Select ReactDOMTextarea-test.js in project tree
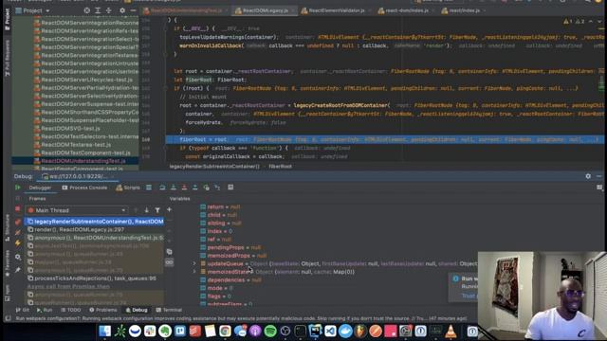The image size is (607, 341). (x=76, y=145)
